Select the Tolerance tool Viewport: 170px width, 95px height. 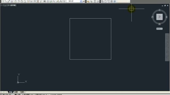click(x=45, y=1)
